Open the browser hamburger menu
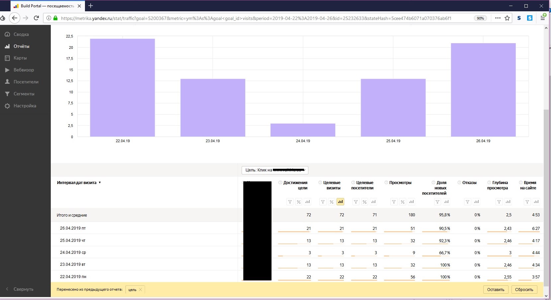This screenshot has height=300, width=551. (543, 18)
